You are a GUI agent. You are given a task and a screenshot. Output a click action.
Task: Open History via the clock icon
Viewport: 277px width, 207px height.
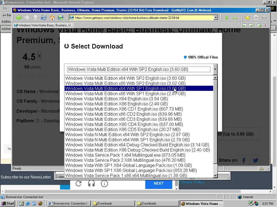coord(256,18)
